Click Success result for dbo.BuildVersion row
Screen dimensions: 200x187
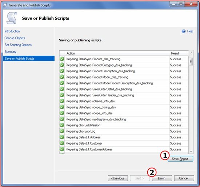(x=176, y=125)
